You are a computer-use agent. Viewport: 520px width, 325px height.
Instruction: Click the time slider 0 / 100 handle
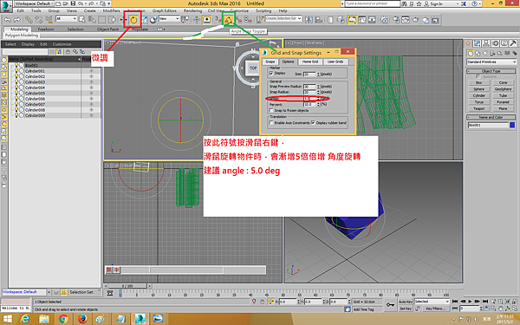point(127,286)
